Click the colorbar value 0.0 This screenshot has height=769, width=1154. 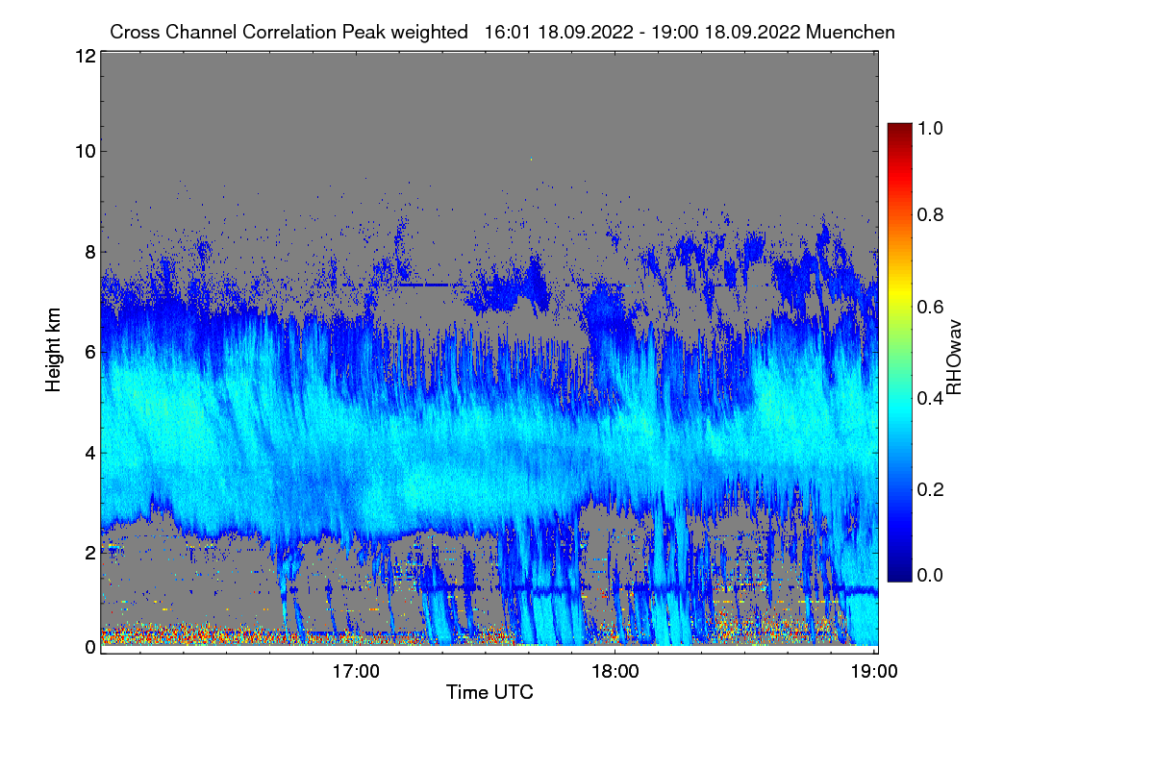tap(932, 575)
